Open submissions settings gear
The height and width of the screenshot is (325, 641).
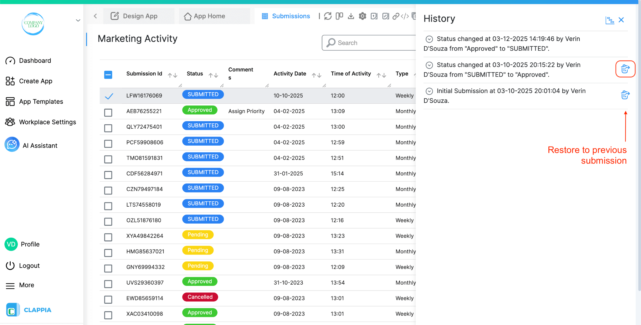coord(362,16)
